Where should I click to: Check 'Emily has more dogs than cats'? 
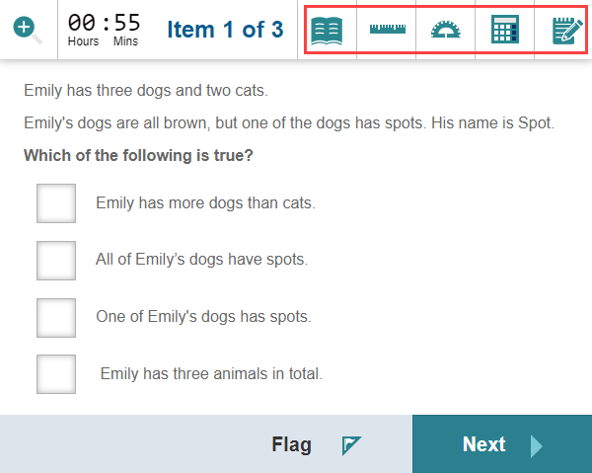(x=56, y=203)
